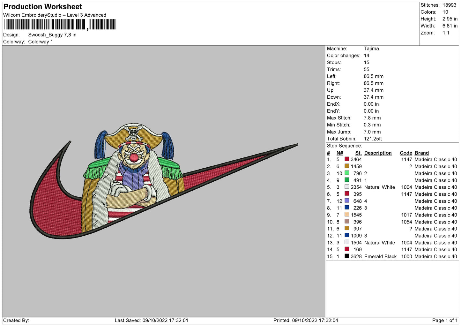Image resolution: width=461 pixels, height=326 pixels.
Task: Click the Color changes value '14'
Action: (367, 56)
